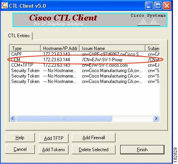Screen dimensions: 178x164
Task: Click the Help button
Action: click(20, 138)
